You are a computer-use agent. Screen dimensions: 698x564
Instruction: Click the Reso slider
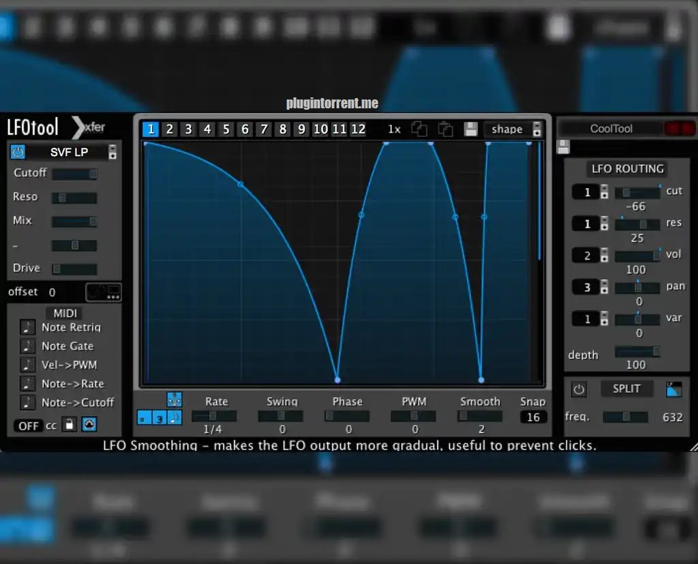[74, 198]
